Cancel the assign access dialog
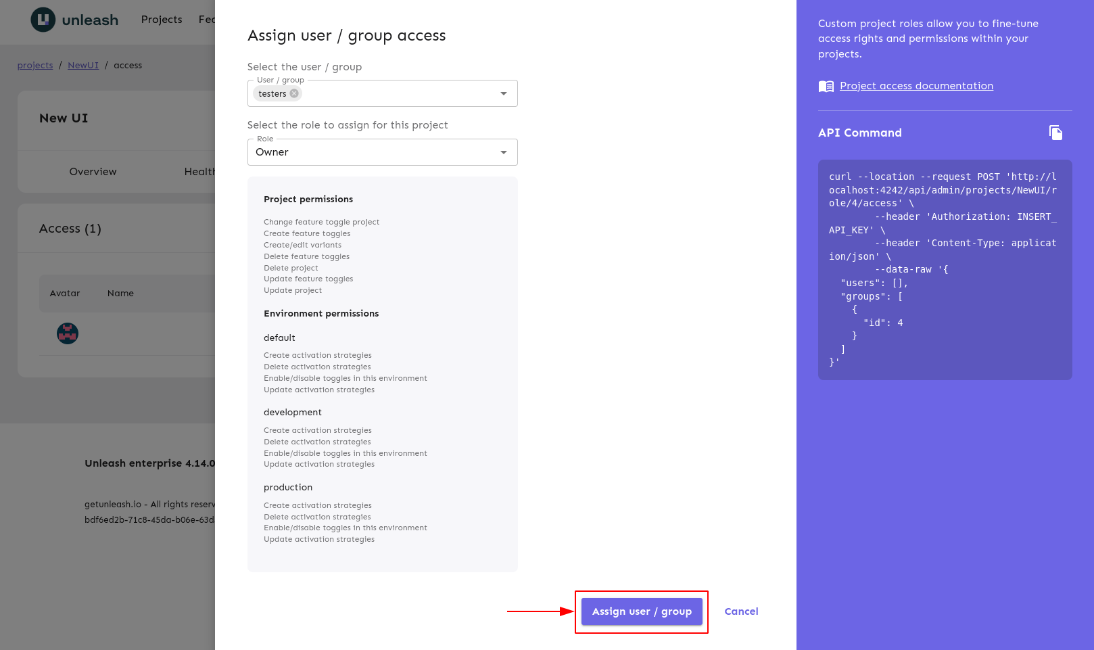The width and height of the screenshot is (1094, 650). pyautogui.click(x=741, y=611)
